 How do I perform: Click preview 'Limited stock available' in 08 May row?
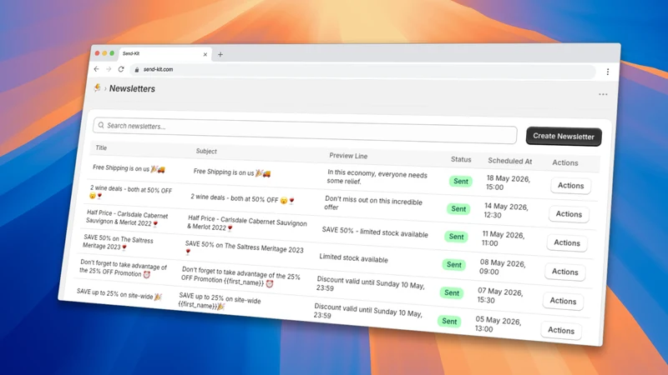tap(353, 258)
